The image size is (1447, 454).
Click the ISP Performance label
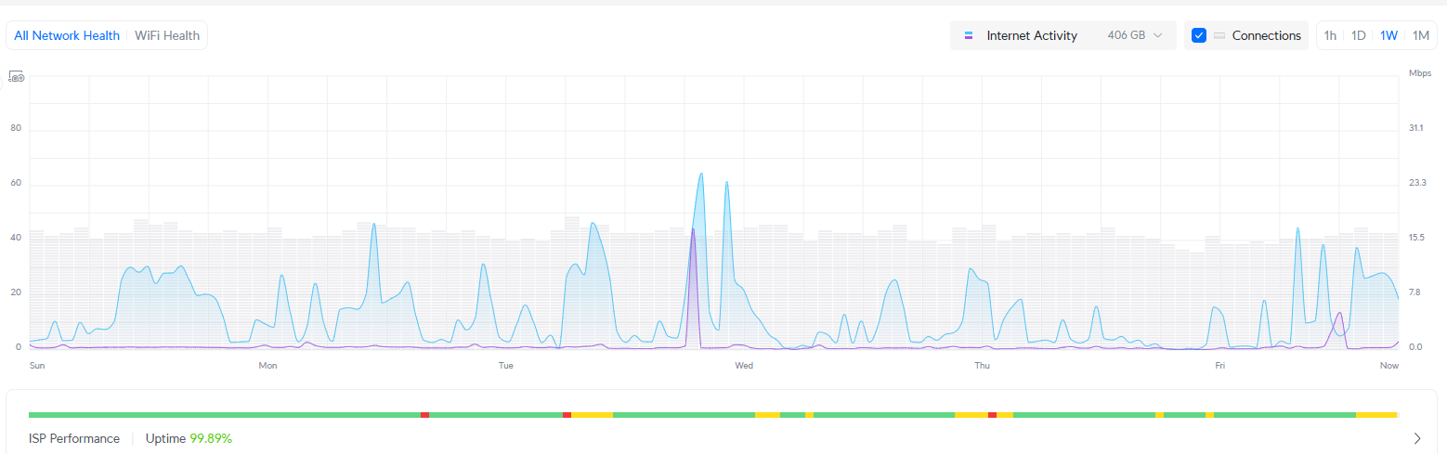[74, 438]
